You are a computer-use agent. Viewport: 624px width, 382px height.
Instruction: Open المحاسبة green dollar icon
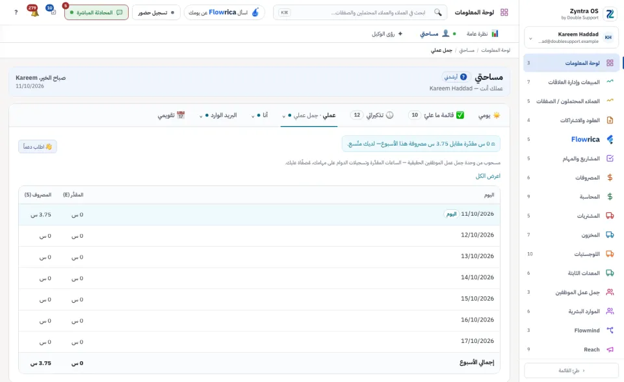(x=610, y=196)
